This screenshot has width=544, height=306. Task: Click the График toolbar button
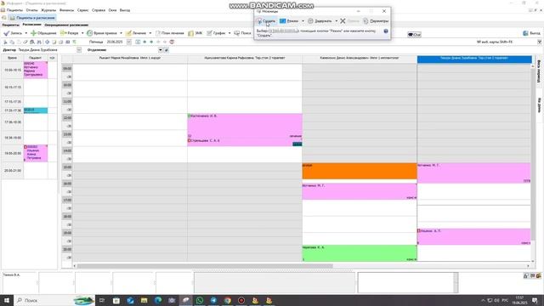click(x=216, y=33)
